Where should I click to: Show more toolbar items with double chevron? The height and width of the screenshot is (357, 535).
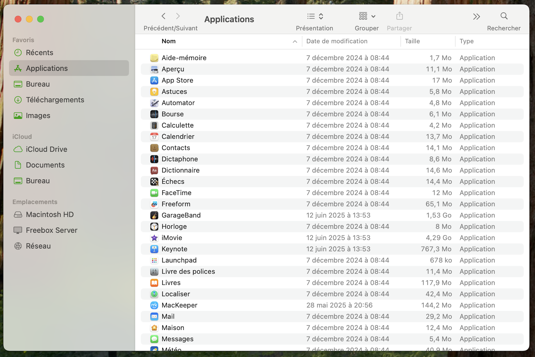(476, 16)
